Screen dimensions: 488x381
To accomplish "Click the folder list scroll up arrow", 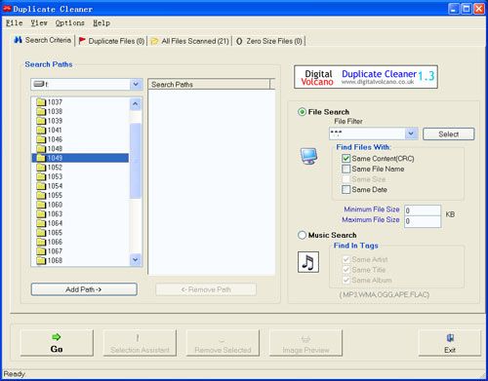I will pyautogui.click(x=136, y=104).
